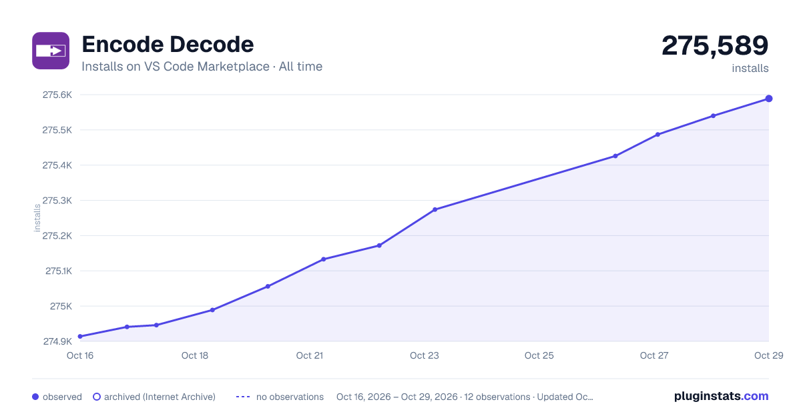Click the data point at Oct 23 peak
Screen dimensions: 801x420
click(435, 209)
